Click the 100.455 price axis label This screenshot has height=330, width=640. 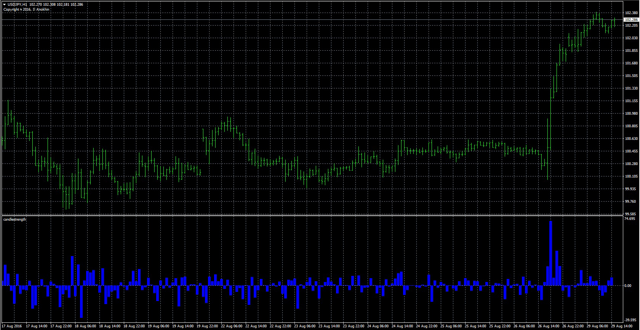click(x=631, y=151)
